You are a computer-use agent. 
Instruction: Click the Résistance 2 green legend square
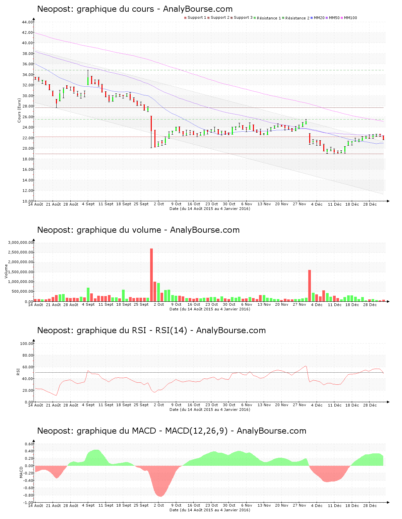[x=283, y=18]
